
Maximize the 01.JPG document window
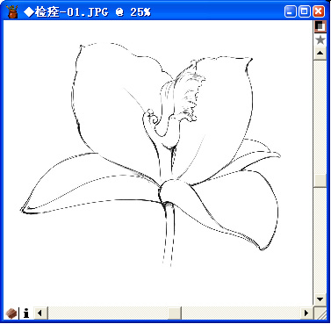pyautogui.click(x=305, y=11)
